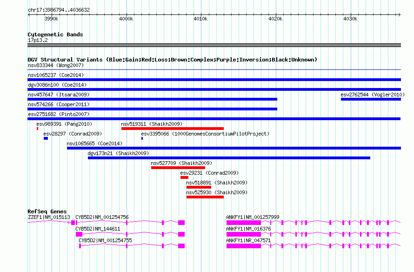Click the esv3395066 1000GenomesConsortiumPilotProject label
The height and width of the screenshot is (272, 414).
[x=205, y=134]
